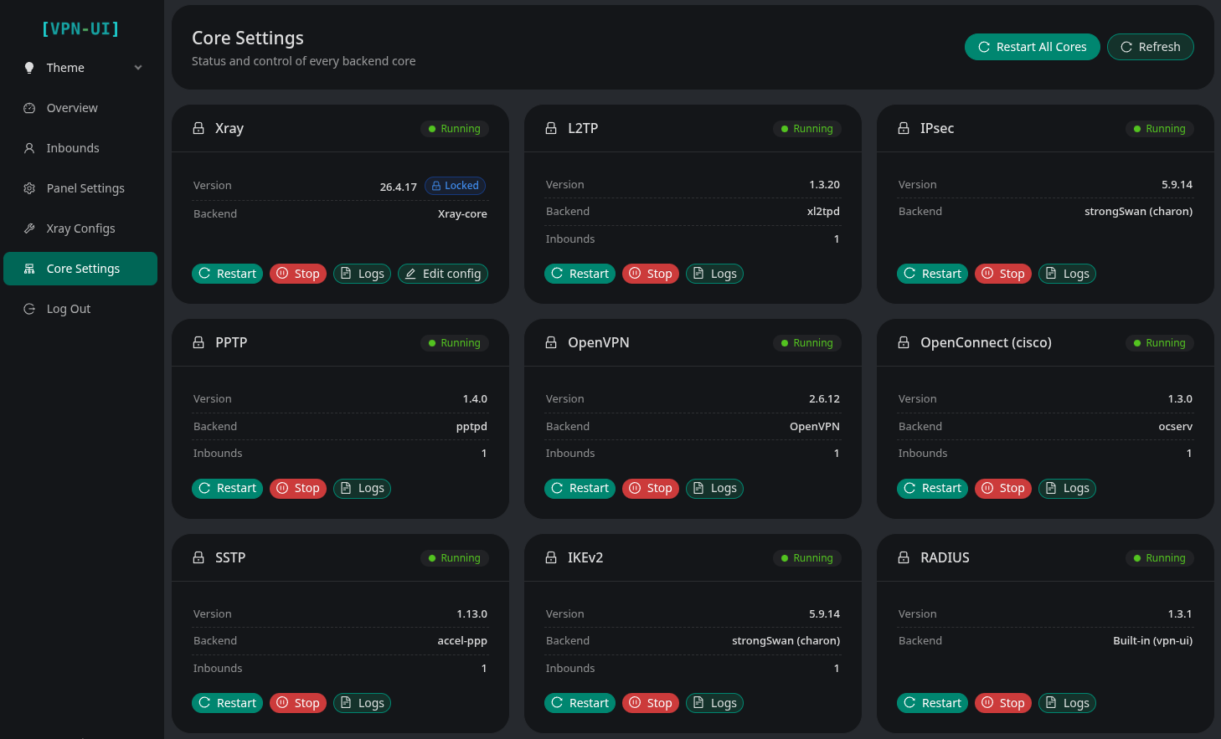
Task: Select Core Settings in sidebar
Action: 80,269
